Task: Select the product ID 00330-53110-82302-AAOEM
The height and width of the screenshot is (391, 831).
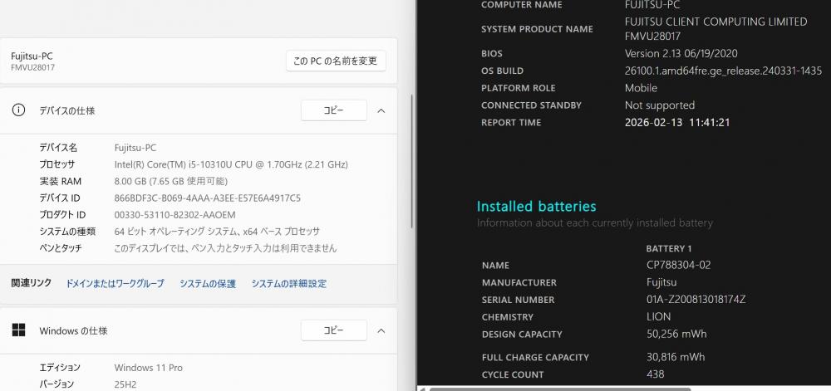Action: [175, 215]
